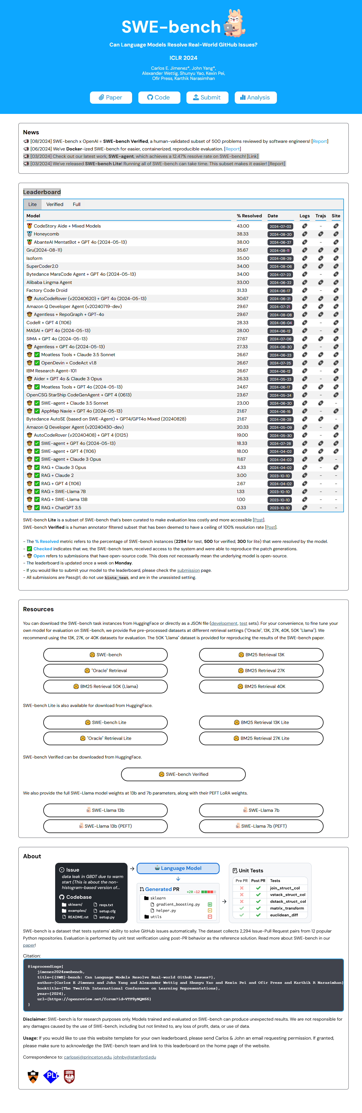Viewport: 362px width, 1113px height.
Task: Open the Site link for SuperCoder2.0
Action: click(336, 266)
